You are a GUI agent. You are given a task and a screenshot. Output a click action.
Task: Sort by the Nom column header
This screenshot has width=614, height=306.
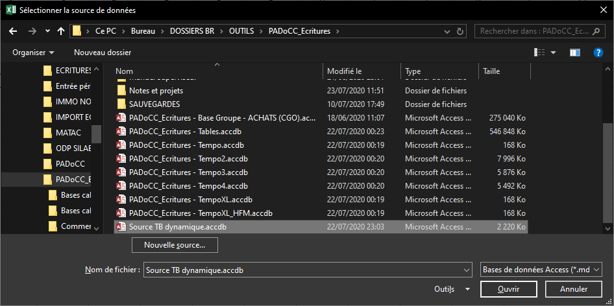coord(124,71)
